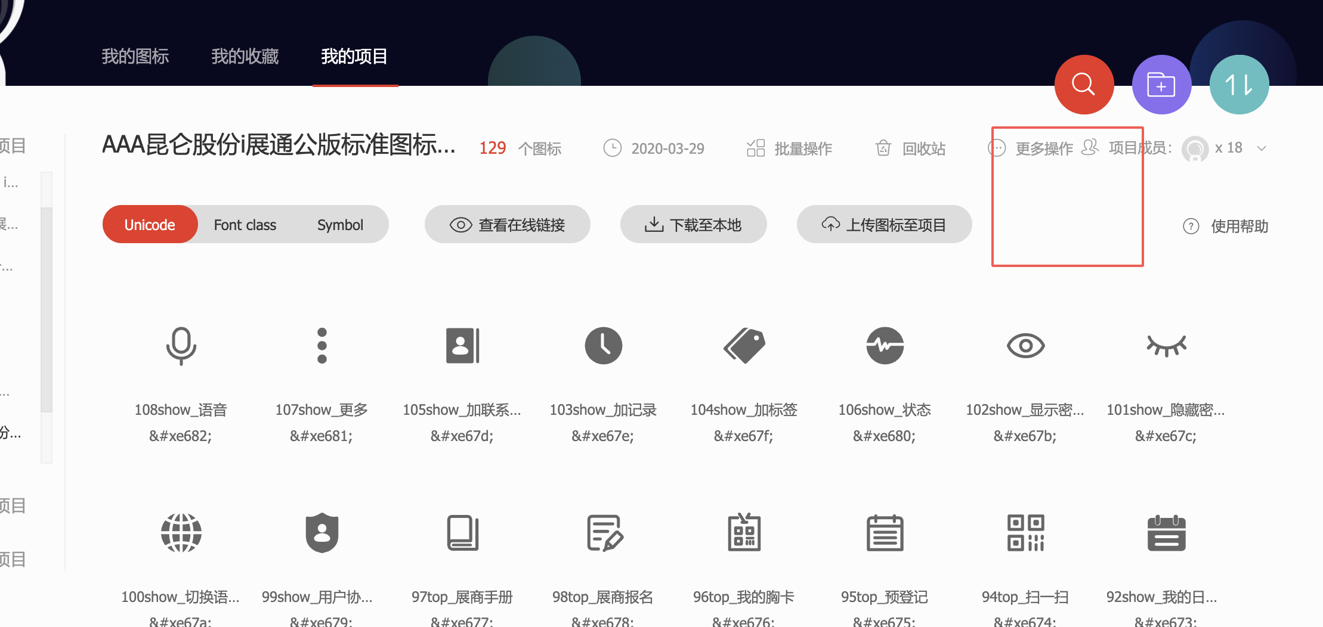Select the 94top_扫一扫 QR code icon
This screenshot has width=1323, height=627.
pos(1026,533)
